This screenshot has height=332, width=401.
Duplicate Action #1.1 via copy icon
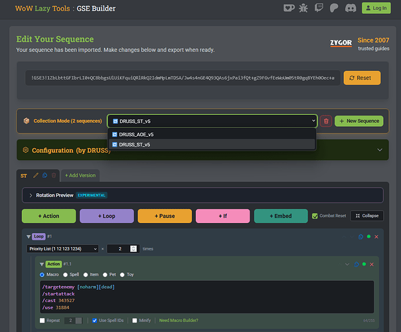(x=357, y=264)
